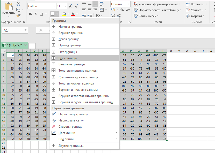Viewport: 215px width, 153px height.
Task: Toggle bold formatting (Ж)
Action: click(30, 14)
